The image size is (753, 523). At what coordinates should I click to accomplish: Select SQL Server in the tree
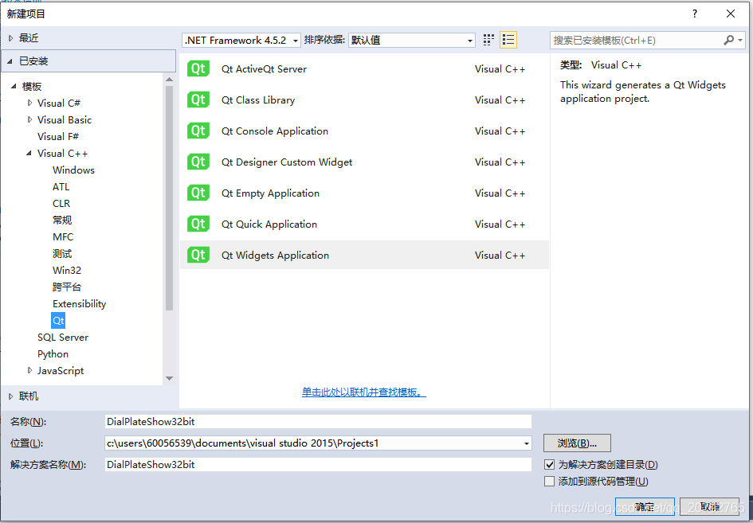click(x=63, y=338)
